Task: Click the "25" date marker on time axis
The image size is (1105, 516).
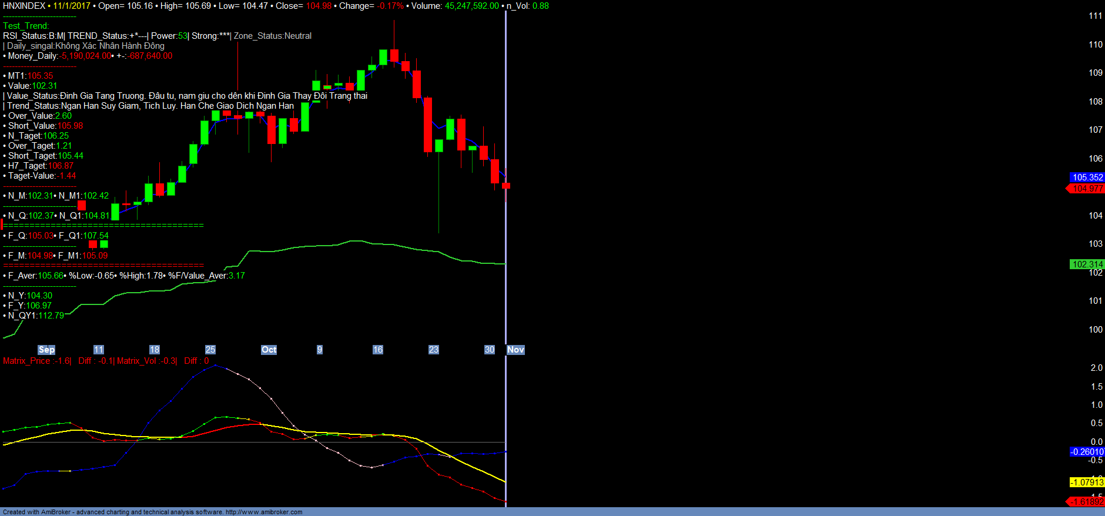Action: [x=210, y=350]
